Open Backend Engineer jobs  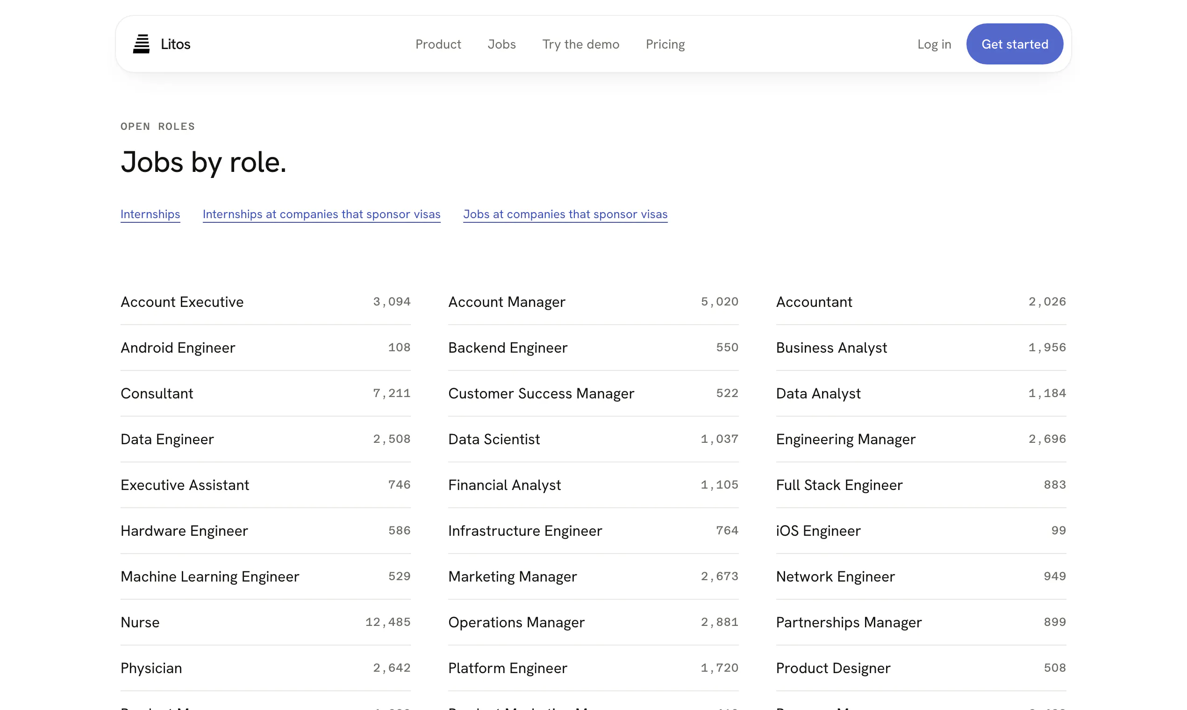click(593, 348)
